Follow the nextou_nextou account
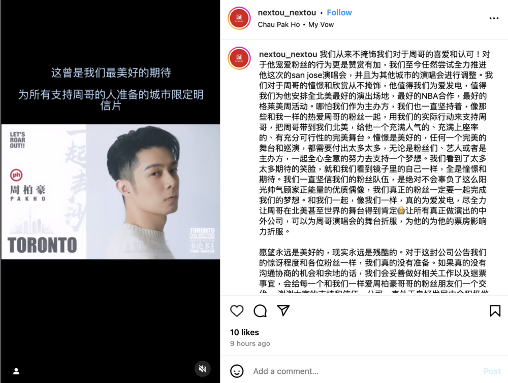Screen dimensions: 508x383 [339, 13]
